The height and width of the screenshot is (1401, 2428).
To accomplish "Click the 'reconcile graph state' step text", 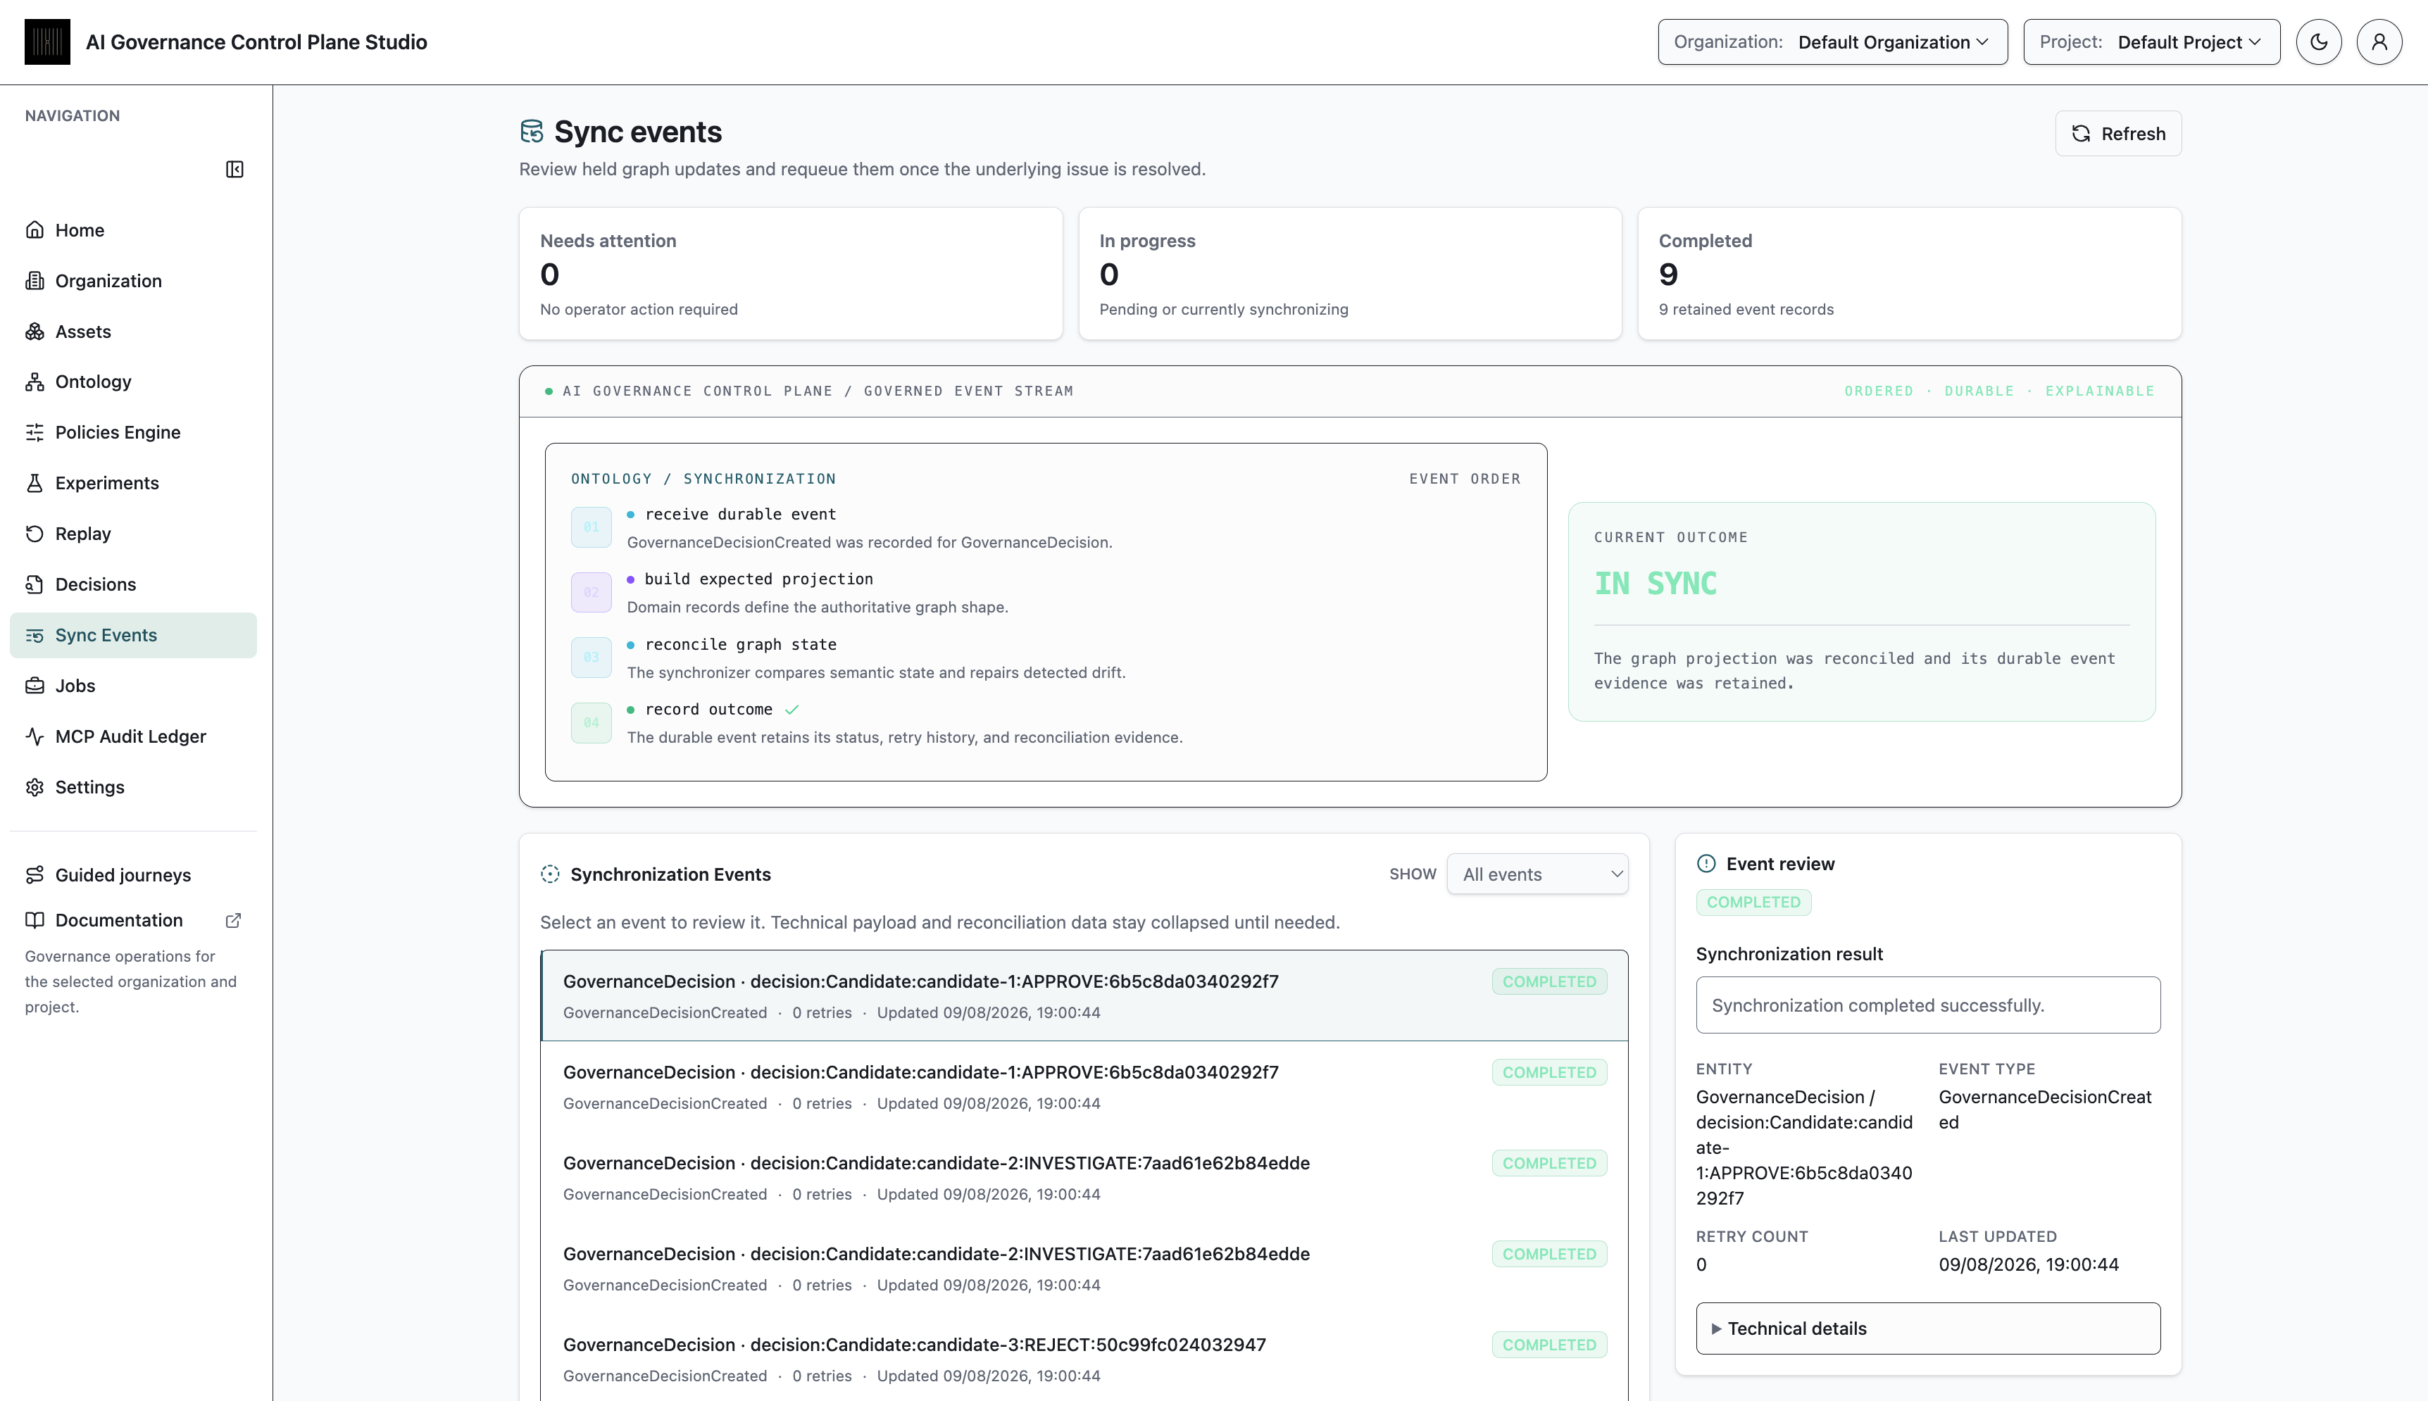I will click(x=740, y=645).
